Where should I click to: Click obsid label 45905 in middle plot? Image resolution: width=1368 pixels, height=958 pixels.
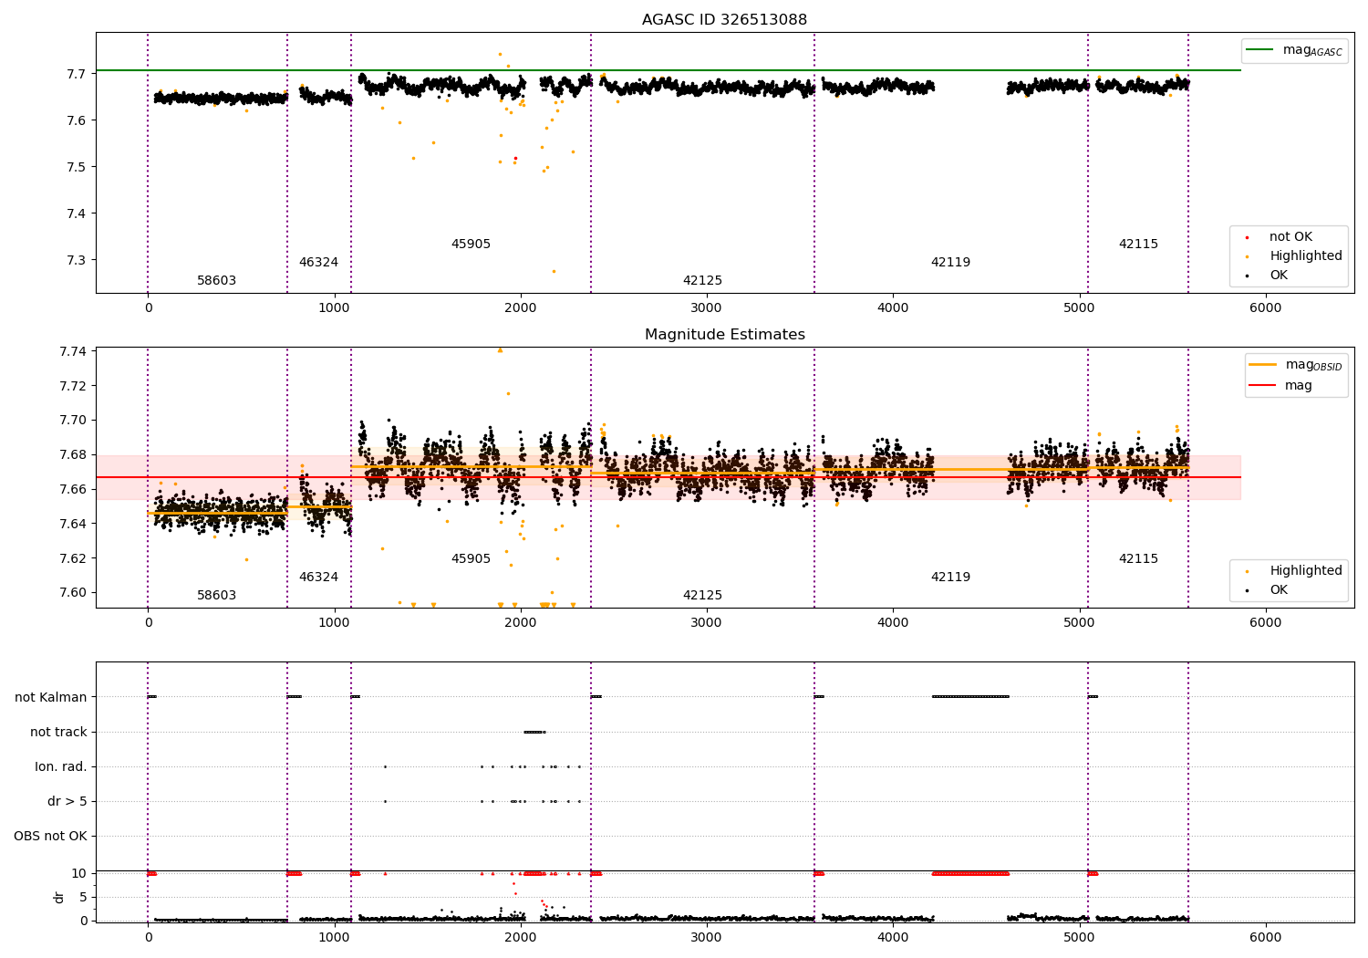(x=471, y=559)
